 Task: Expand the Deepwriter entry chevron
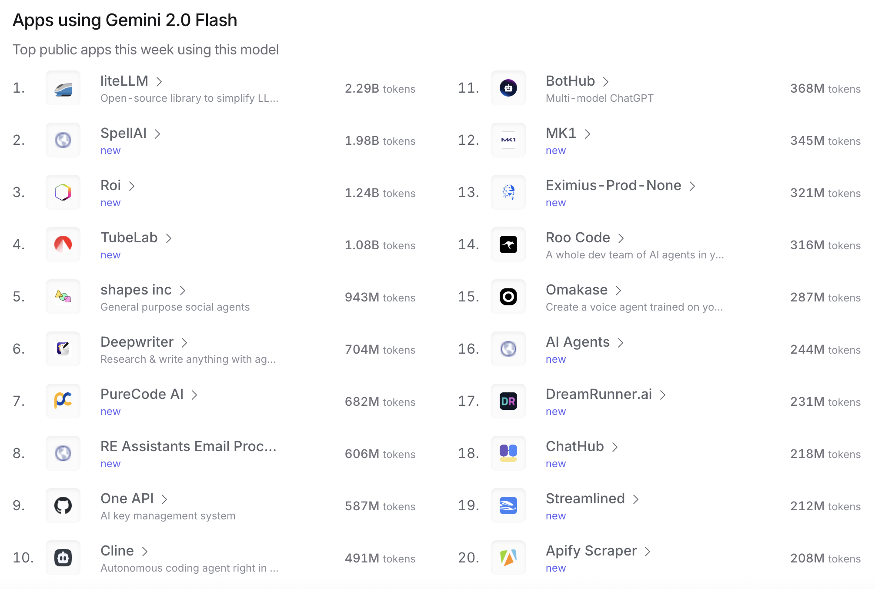coord(184,343)
